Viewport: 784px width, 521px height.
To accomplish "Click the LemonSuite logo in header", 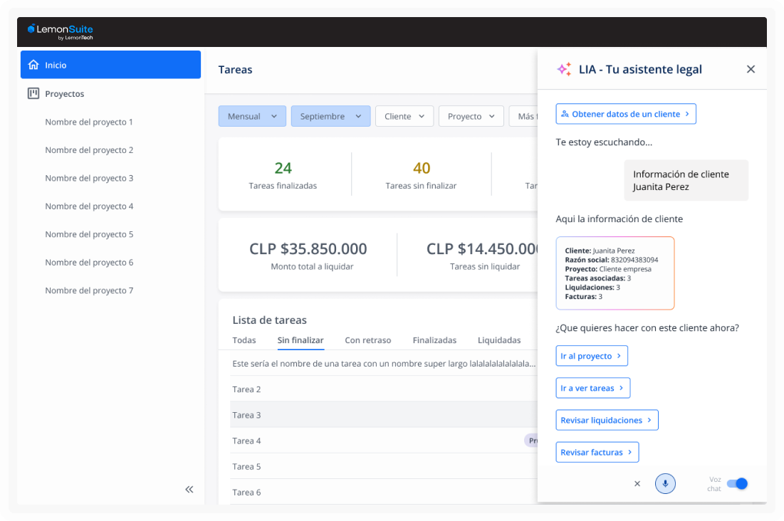I will [60, 31].
